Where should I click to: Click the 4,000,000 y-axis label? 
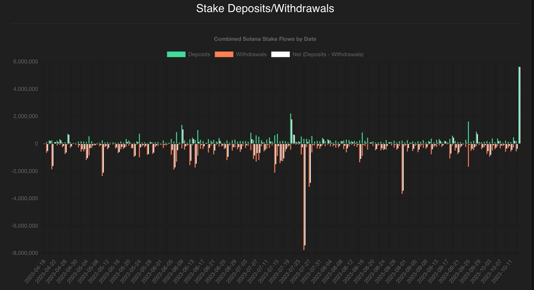click(x=25, y=89)
